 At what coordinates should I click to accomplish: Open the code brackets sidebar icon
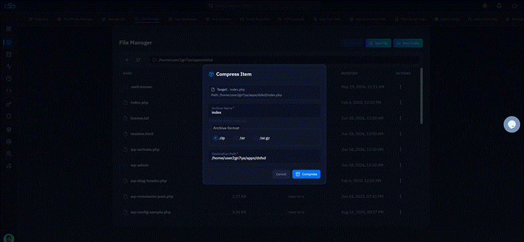coord(9,90)
